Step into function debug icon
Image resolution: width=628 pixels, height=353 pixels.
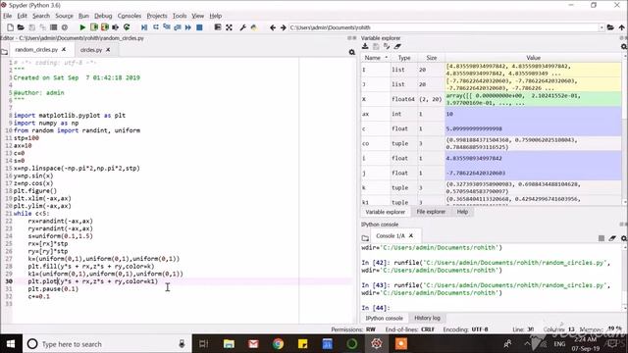click(x=167, y=27)
